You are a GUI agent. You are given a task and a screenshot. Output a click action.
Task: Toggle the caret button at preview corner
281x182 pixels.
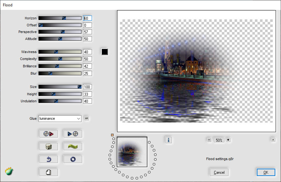[273, 140]
